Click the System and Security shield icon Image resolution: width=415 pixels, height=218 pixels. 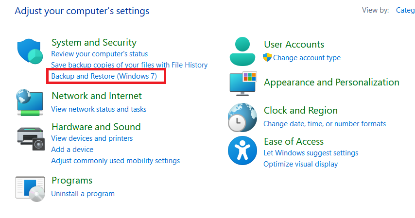click(x=30, y=51)
